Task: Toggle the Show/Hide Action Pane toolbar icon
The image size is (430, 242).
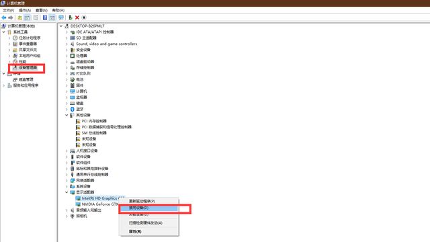Action: point(52,17)
